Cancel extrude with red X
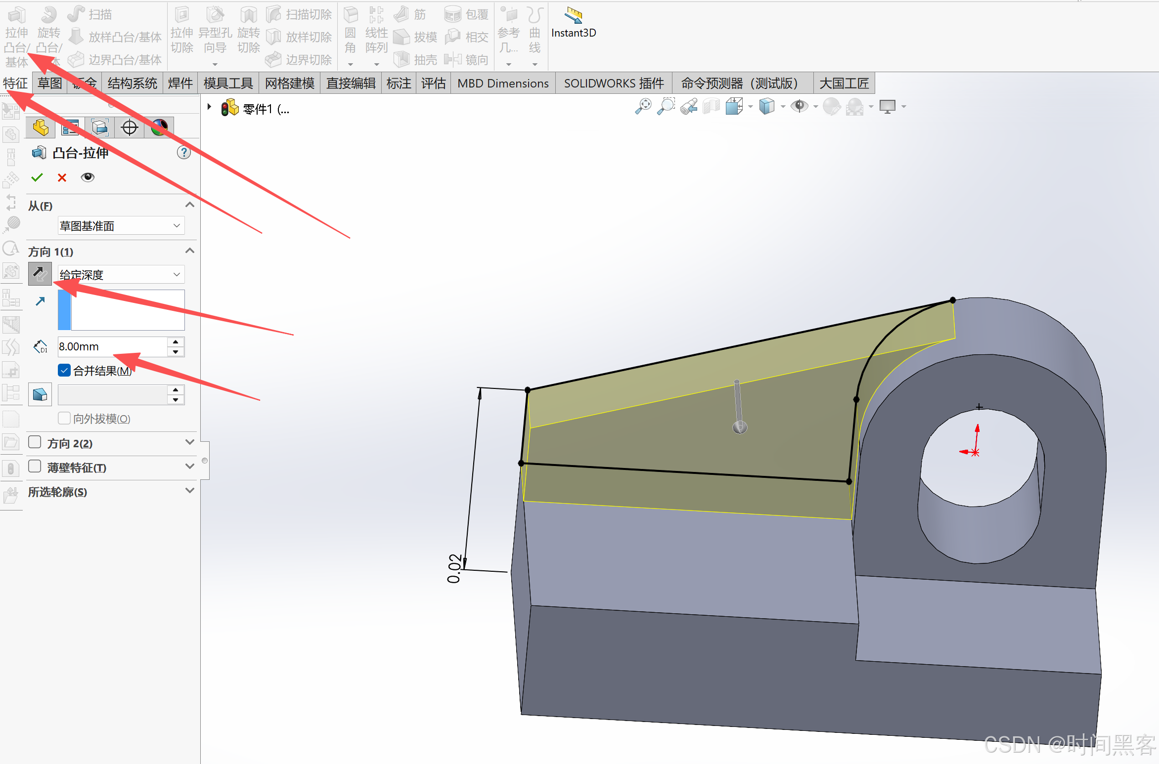 (62, 177)
